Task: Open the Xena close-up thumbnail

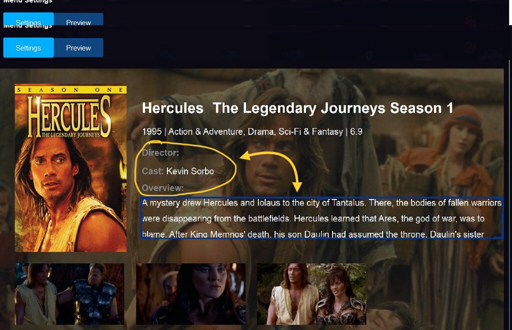Action: 190,294
